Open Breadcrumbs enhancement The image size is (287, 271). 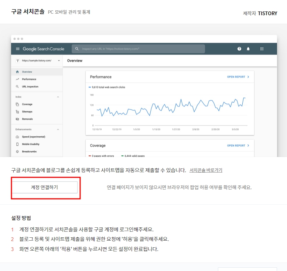37,151
